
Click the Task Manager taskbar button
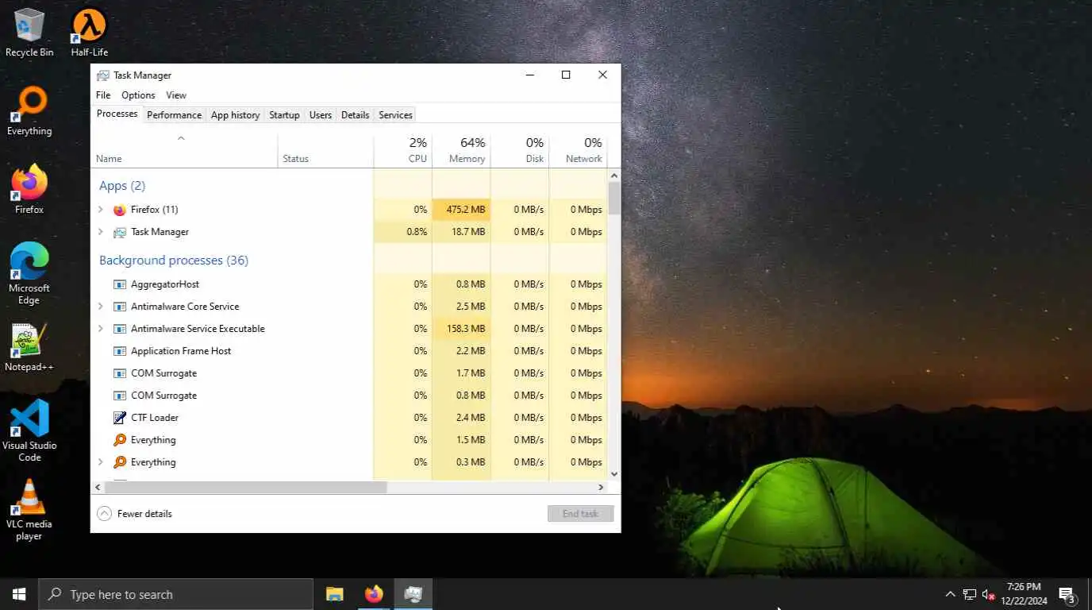click(413, 594)
